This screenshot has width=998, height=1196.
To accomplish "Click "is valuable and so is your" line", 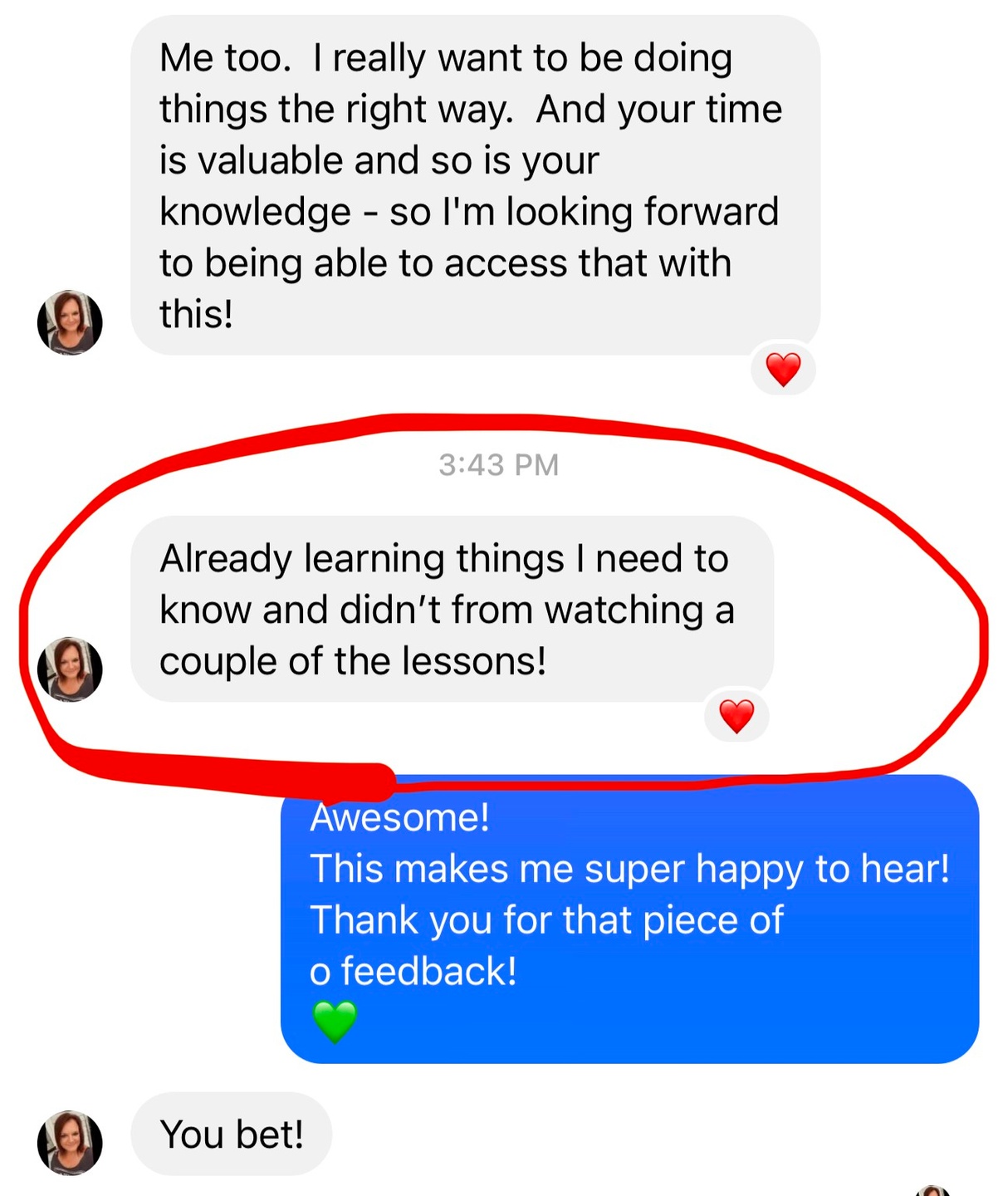I will pos(379,161).
